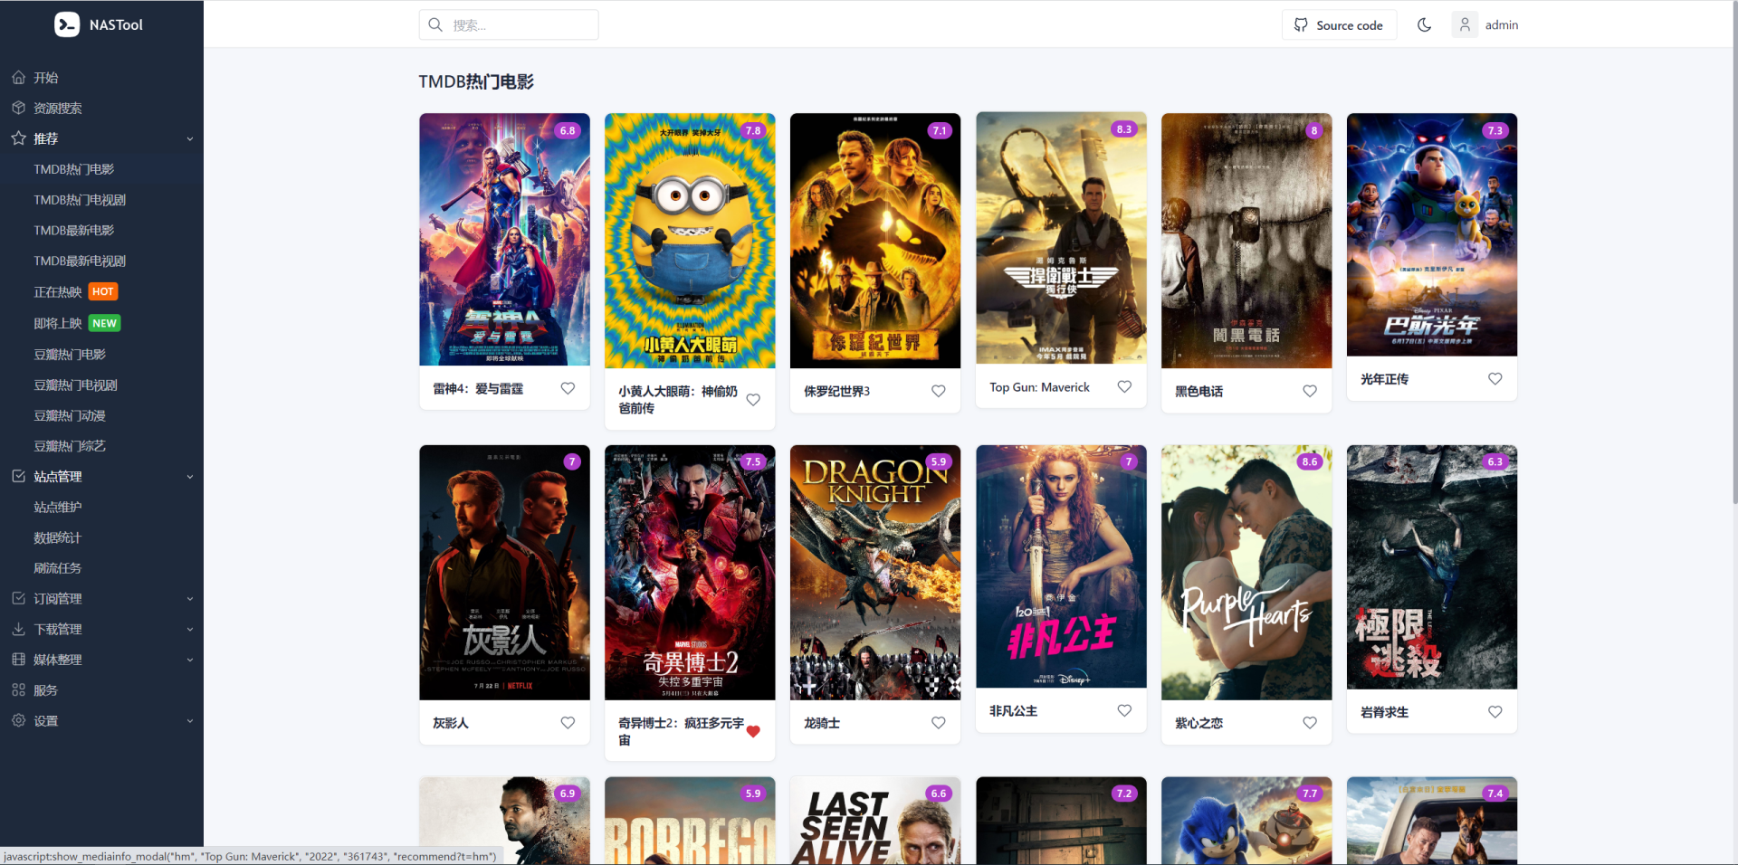Click the checklist icon beside 站点管理
Screen dimensions: 1738x865
[x=18, y=476]
